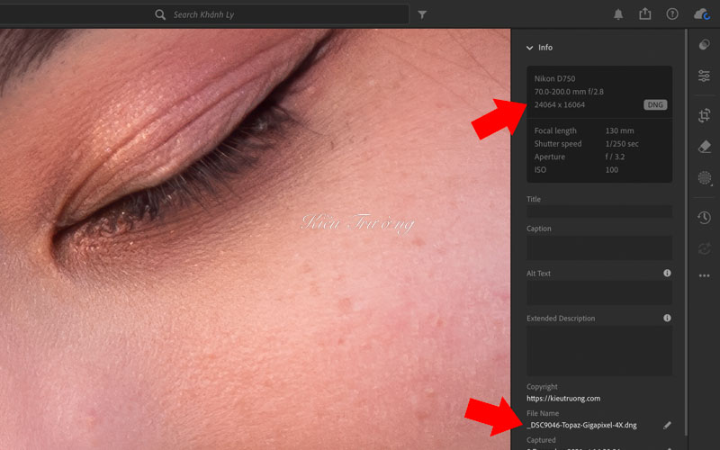Open the Versions history icon
Viewport: 720px width, 450px height.
pos(705,217)
